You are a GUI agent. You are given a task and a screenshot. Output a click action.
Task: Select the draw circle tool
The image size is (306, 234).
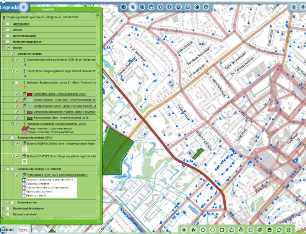pyautogui.click(x=203, y=230)
